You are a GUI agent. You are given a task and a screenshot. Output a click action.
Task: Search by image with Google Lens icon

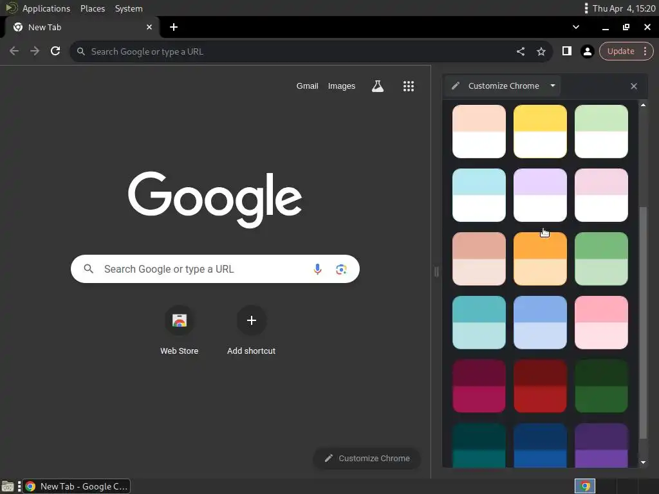click(x=341, y=269)
